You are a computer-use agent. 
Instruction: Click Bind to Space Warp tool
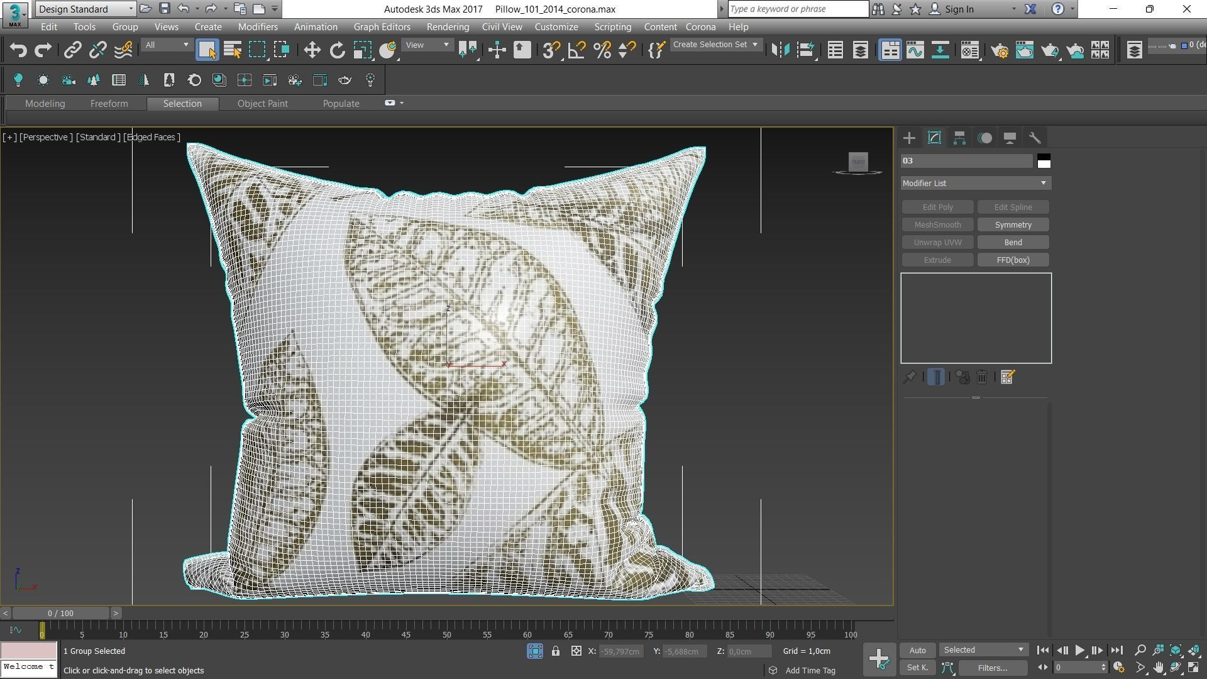(123, 50)
